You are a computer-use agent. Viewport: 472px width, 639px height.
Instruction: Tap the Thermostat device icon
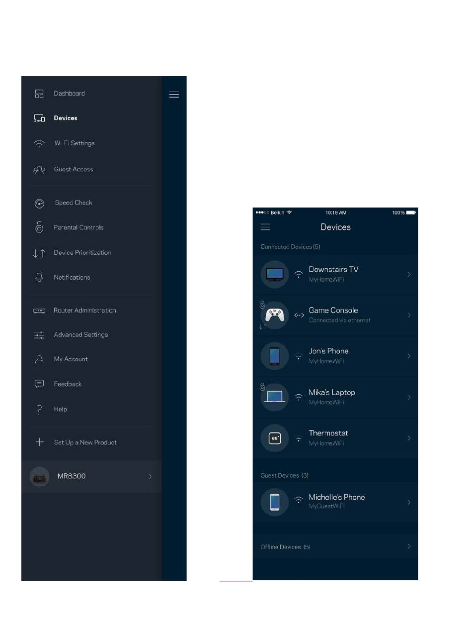tap(275, 438)
